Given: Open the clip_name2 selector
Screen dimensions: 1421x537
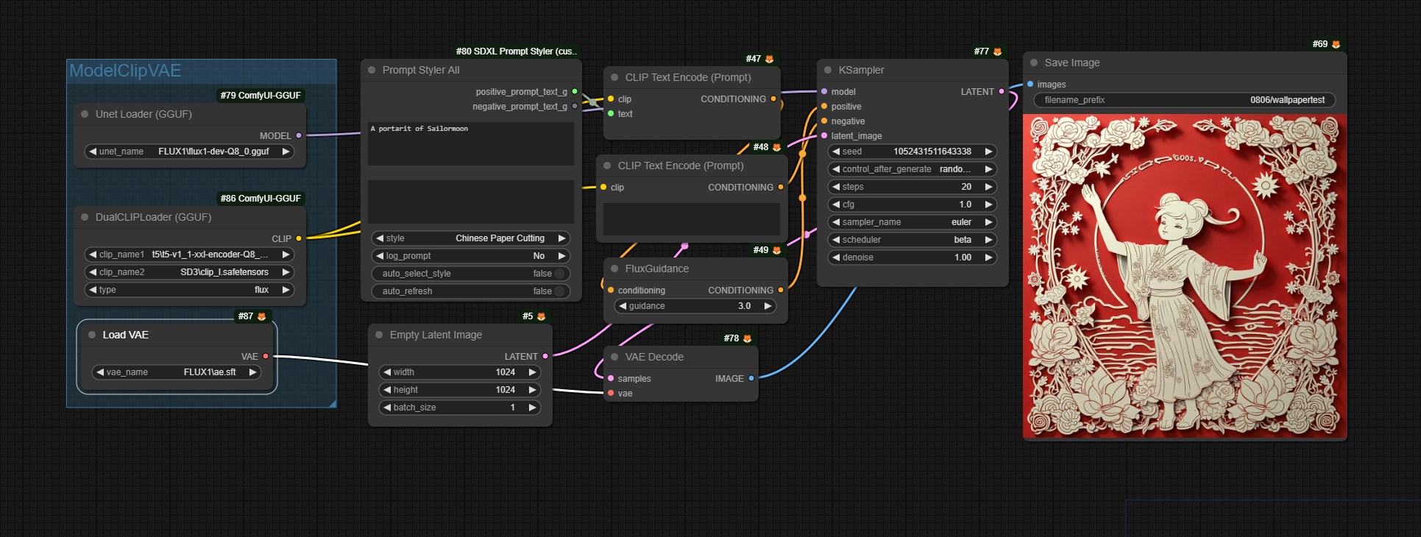Looking at the screenshot, I should pyautogui.click(x=189, y=272).
